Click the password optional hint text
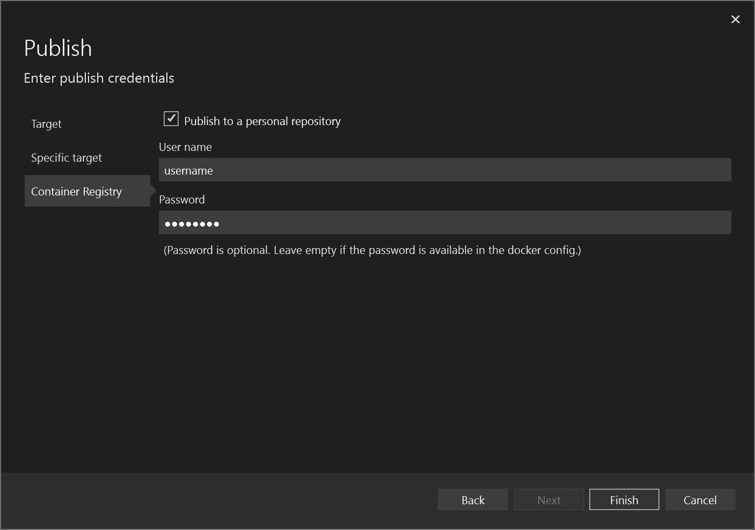Image resolution: width=755 pixels, height=530 pixels. click(x=372, y=250)
